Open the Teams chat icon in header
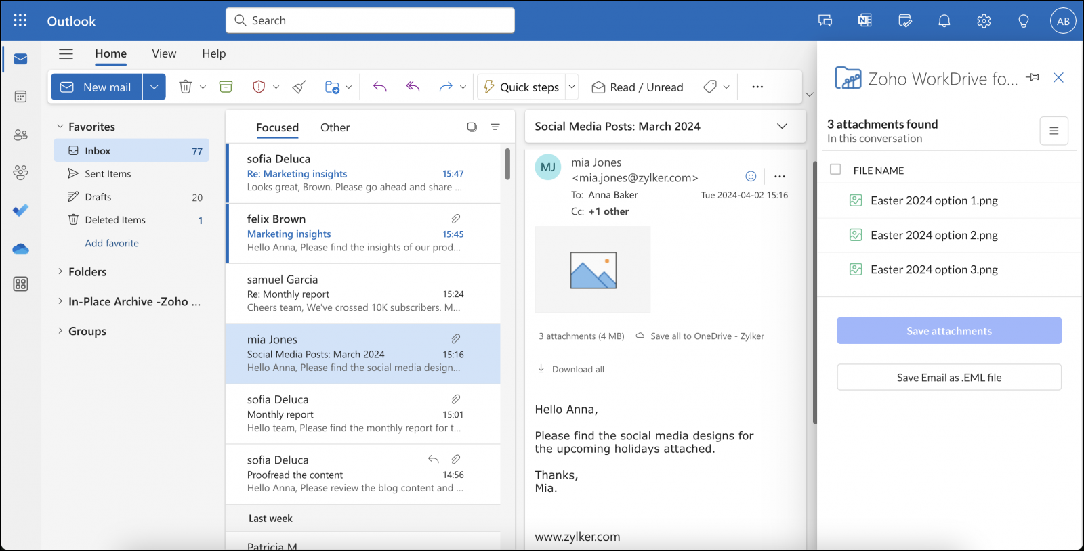Image resolution: width=1084 pixels, height=551 pixels. click(x=825, y=21)
